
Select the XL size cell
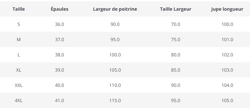[x=19, y=70]
